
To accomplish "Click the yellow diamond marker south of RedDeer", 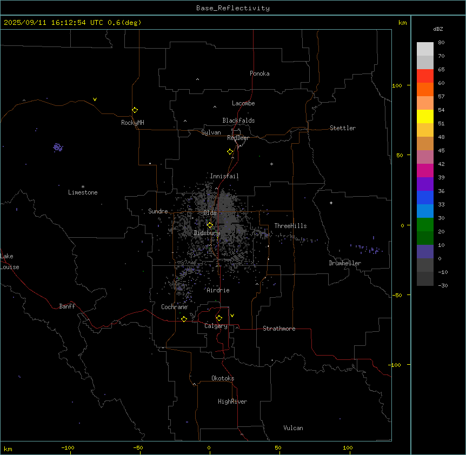I will [x=230, y=152].
